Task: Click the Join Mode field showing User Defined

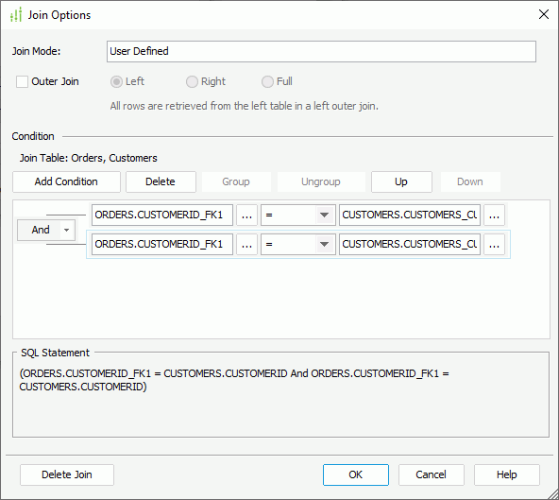Action: pos(321,51)
